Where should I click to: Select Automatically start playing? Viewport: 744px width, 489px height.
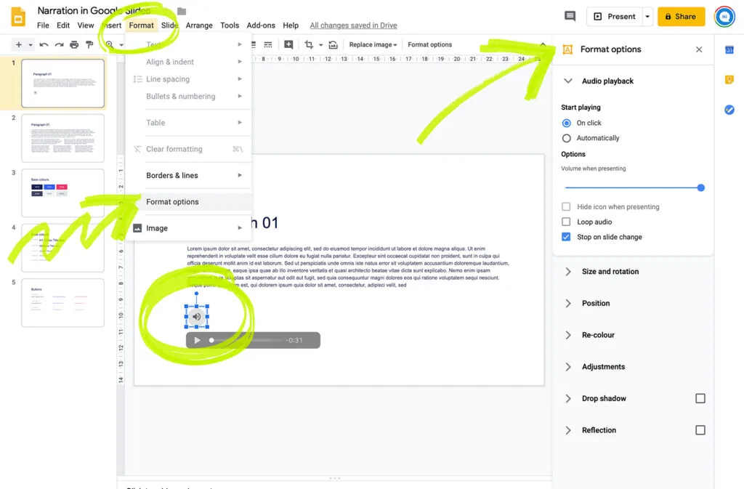(x=566, y=138)
